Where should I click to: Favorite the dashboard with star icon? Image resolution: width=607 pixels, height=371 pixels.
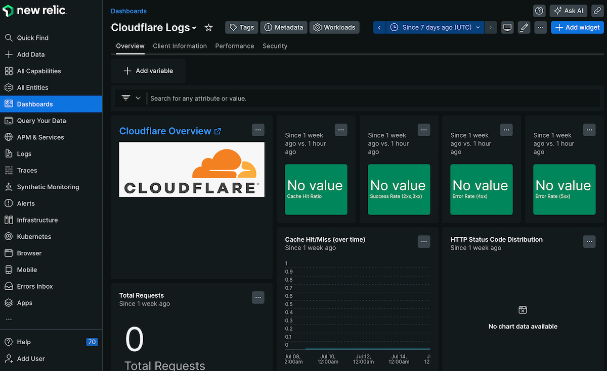click(208, 28)
